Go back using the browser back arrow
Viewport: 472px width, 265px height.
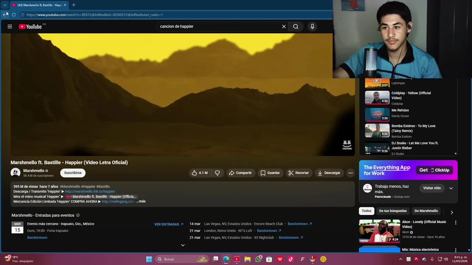tap(5, 15)
